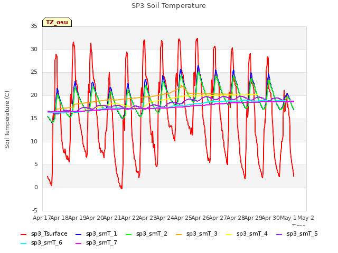The width and height of the screenshot is (338, 253).
Task: Click the Soil Temperature (C) axis label
Action: tap(7, 120)
